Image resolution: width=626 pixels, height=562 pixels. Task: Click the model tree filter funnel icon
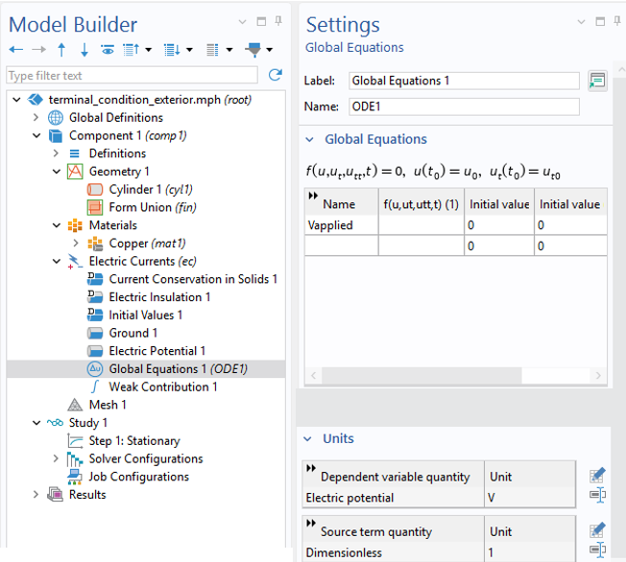click(x=253, y=50)
